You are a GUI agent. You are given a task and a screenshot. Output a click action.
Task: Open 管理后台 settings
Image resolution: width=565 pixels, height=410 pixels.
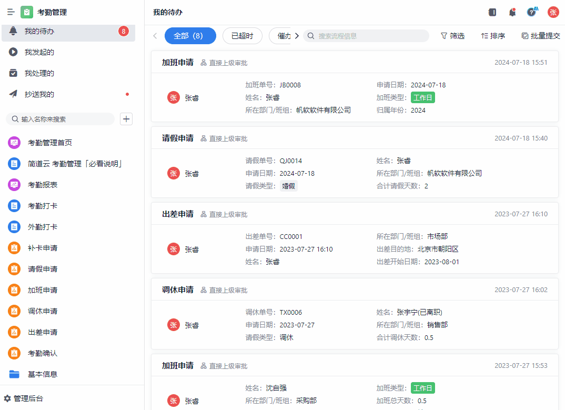click(24, 398)
